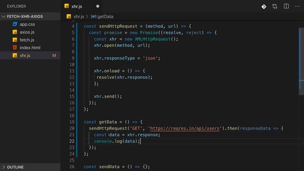Click xhr.send() on line 15

[106, 96]
